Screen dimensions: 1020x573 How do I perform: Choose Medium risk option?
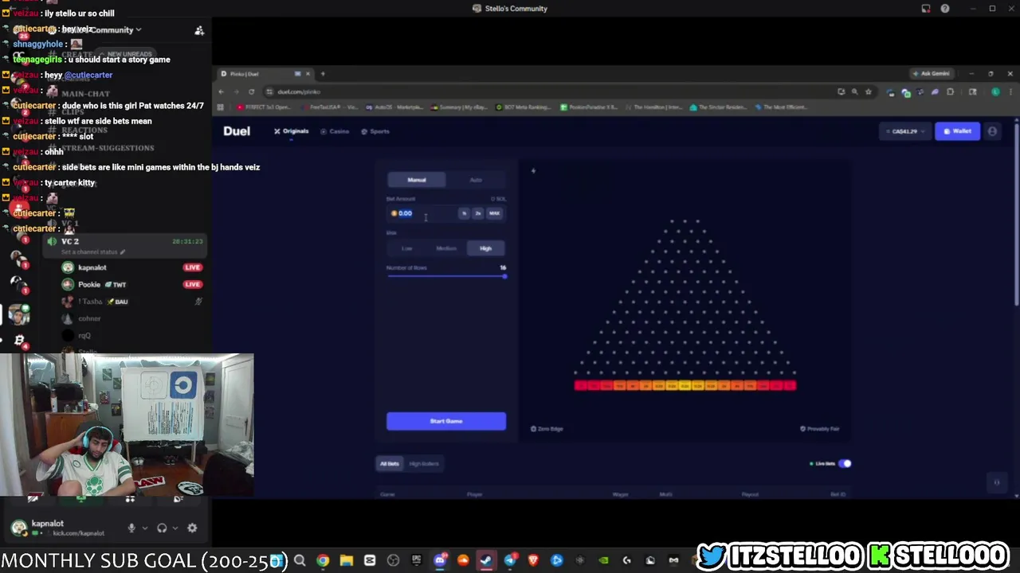pos(446,248)
